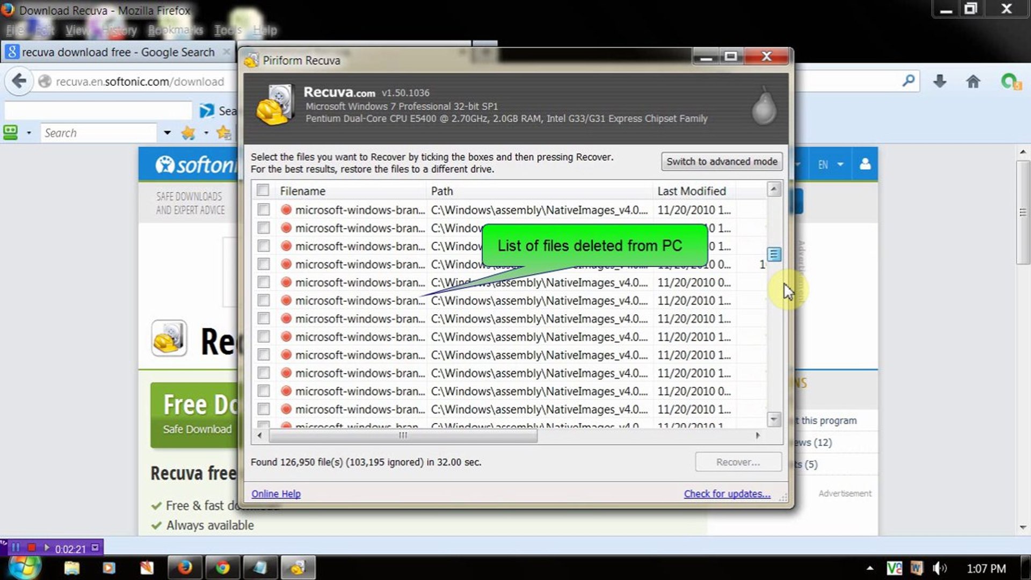
Task: Click the file list scroll-down arrow
Action: point(774,419)
